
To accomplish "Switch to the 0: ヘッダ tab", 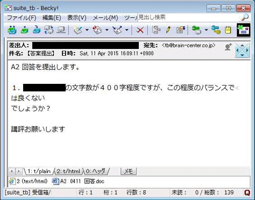I will [x=96, y=172].
